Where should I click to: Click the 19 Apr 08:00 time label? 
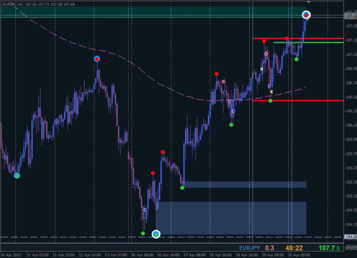tap(273, 255)
